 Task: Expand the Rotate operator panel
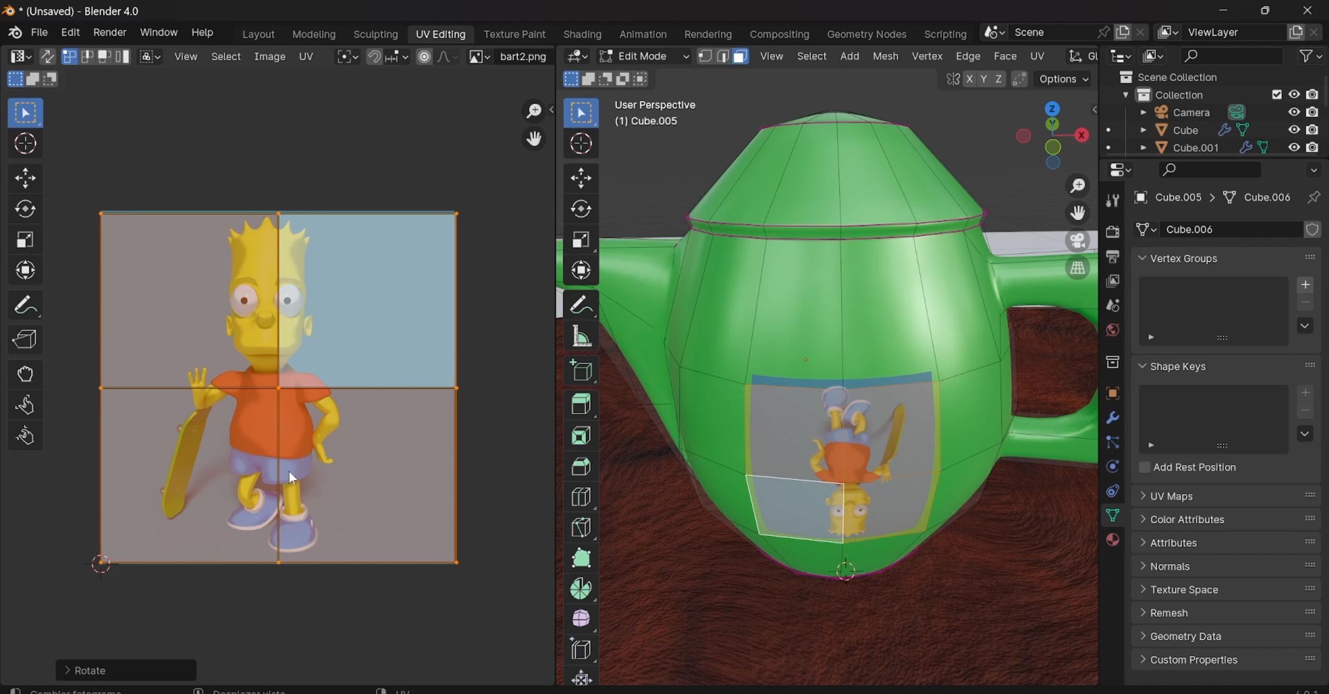(126, 670)
